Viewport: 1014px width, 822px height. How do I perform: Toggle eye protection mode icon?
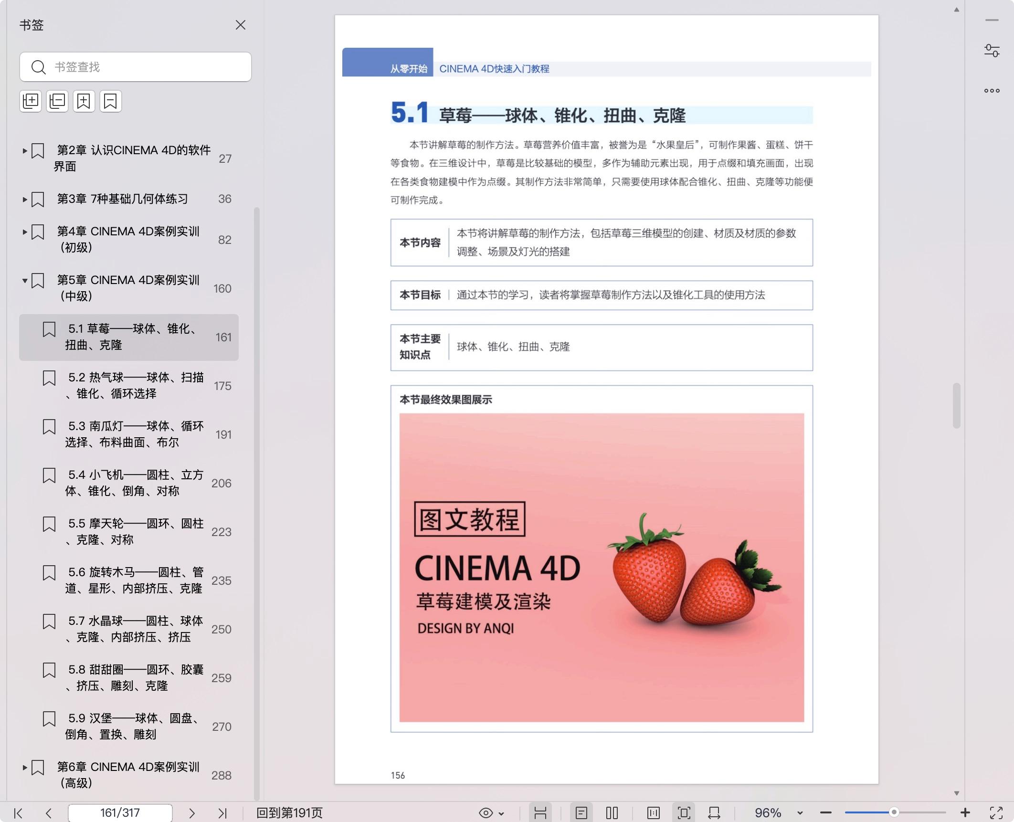pyautogui.click(x=486, y=813)
